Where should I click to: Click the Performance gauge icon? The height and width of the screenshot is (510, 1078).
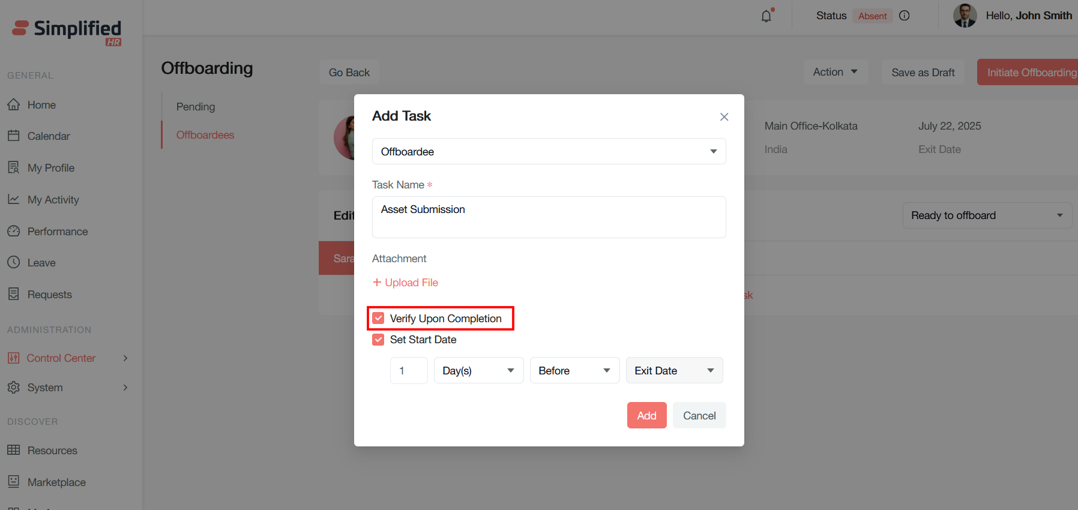(14, 231)
